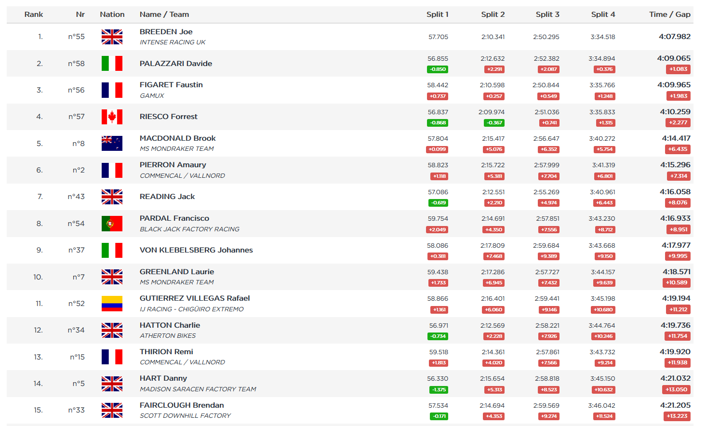706x426 pixels.
Task: Click the red +13.223 gap badge
Action: (677, 416)
